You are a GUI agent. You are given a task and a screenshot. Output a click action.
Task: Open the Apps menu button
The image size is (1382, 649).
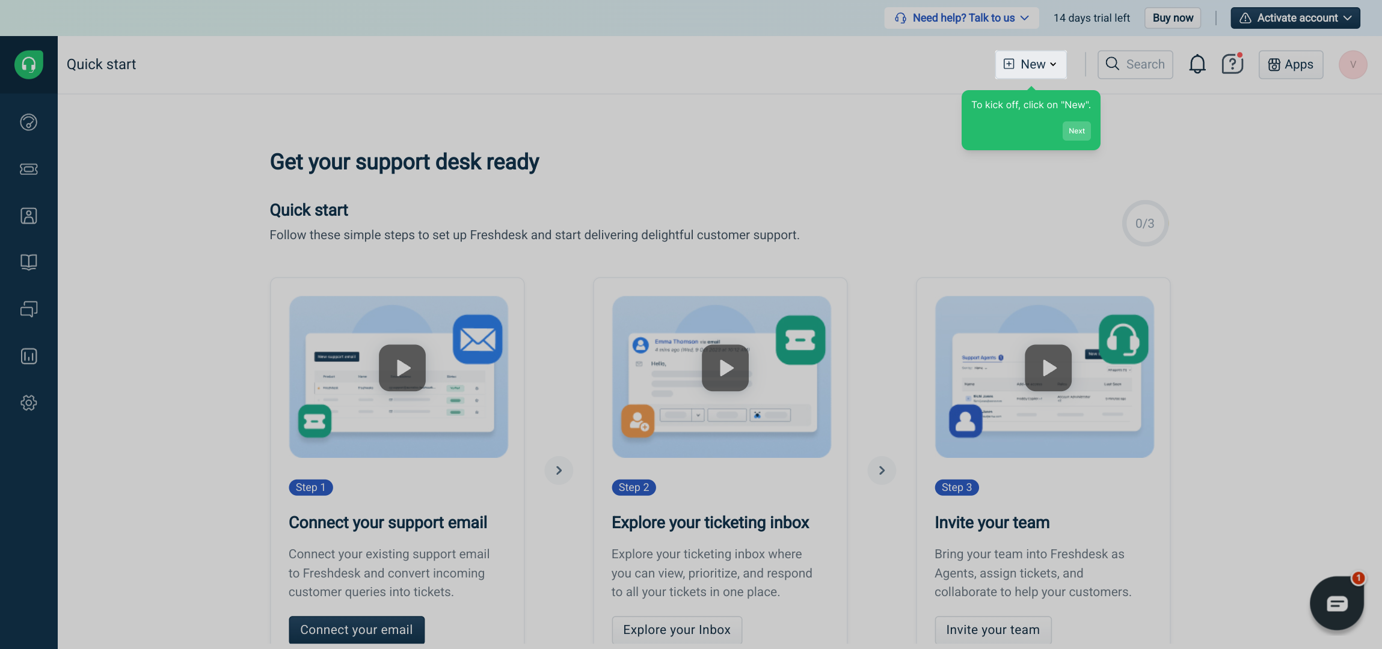(1291, 64)
